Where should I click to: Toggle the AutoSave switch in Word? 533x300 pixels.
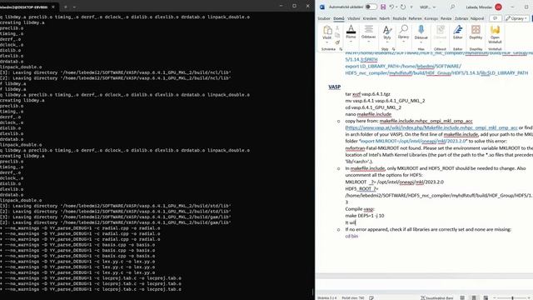[371, 7]
